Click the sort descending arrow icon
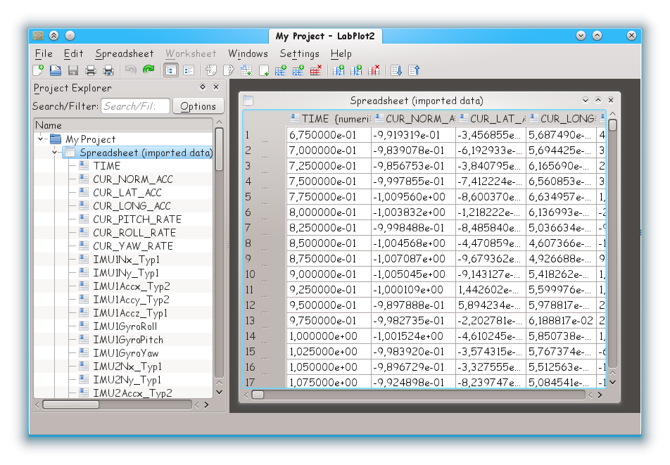 coord(396,70)
